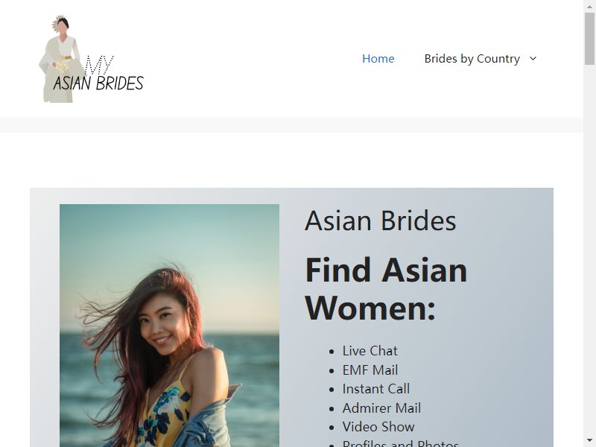Click the bullet point before Live Chat
Viewport: 596px width, 447px height.
pyautogui.click(x=332, y=352)
